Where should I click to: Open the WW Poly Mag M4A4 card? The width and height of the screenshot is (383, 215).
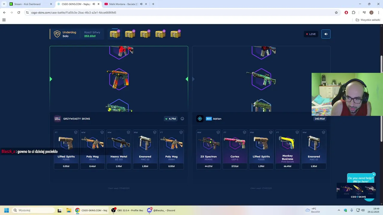coord(92,149)
